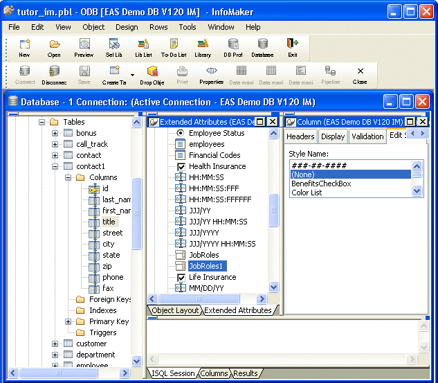The width and height of the screenshot is (438, 383).
Task: Collapse the Tables folder node
Action: coord(42,122)
